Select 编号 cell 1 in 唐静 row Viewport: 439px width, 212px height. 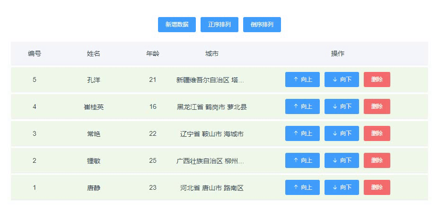pyautogui.click(x=35, y=188)
